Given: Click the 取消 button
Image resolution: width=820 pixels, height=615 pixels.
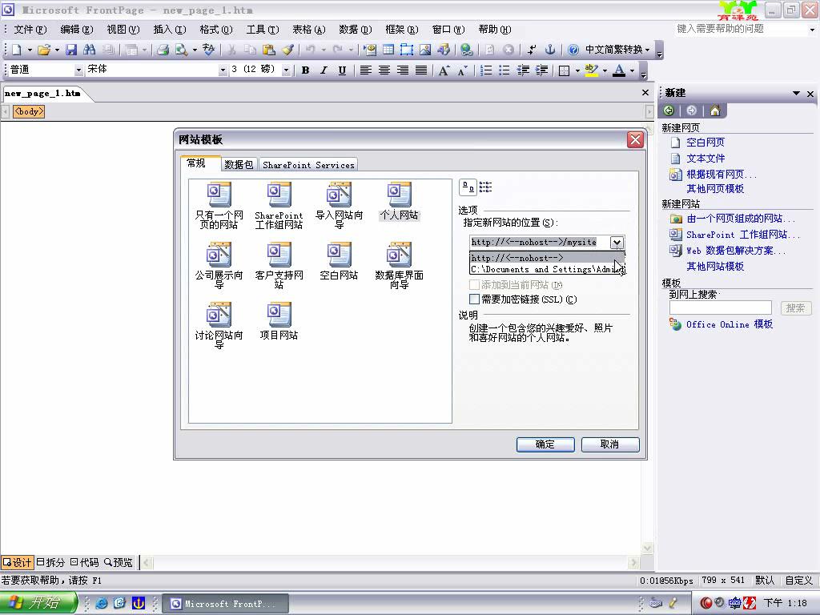Looking at the screenshot, I should coord(610,444).
